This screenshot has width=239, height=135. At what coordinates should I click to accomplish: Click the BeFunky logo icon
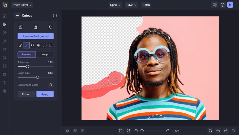coord(5,5)
